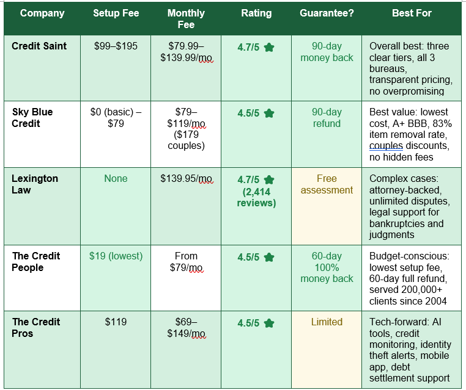Viewport: 466px width, 390px height.
Task: Click the Setup Fee column header
Action: 116,13
